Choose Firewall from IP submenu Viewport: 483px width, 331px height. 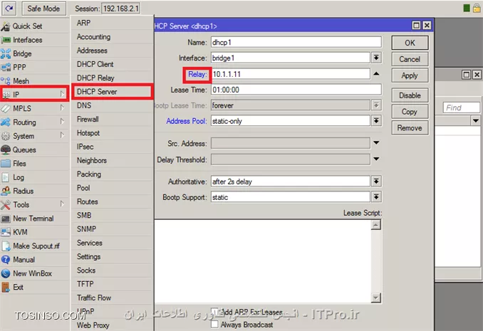click(113, 119)
